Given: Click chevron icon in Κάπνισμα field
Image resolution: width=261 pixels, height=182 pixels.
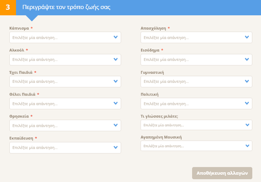Looking at the screenshot, I should (x=116, y=37).
